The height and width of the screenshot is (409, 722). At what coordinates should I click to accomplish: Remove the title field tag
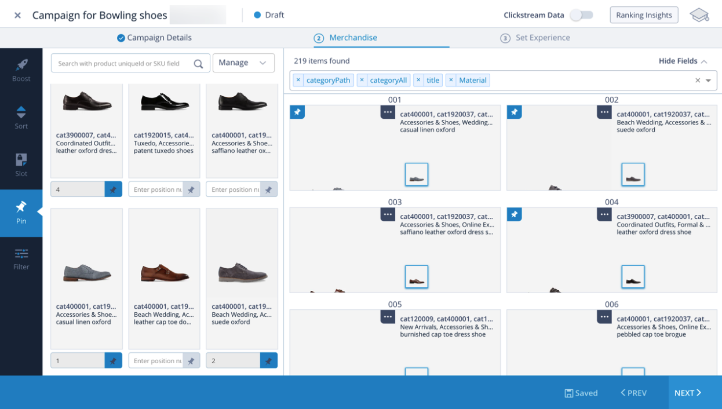point(418,80)
